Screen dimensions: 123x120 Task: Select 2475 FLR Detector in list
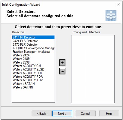[33, 44]
